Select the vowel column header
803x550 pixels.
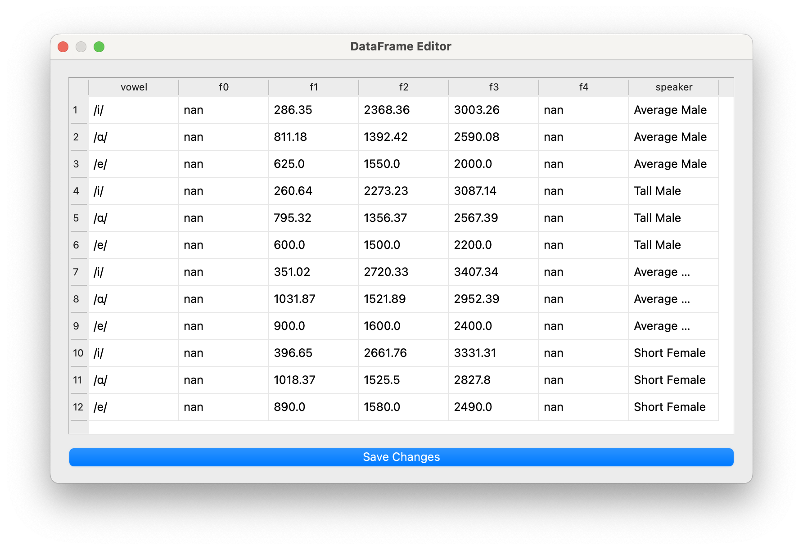[x=134, y=87]
